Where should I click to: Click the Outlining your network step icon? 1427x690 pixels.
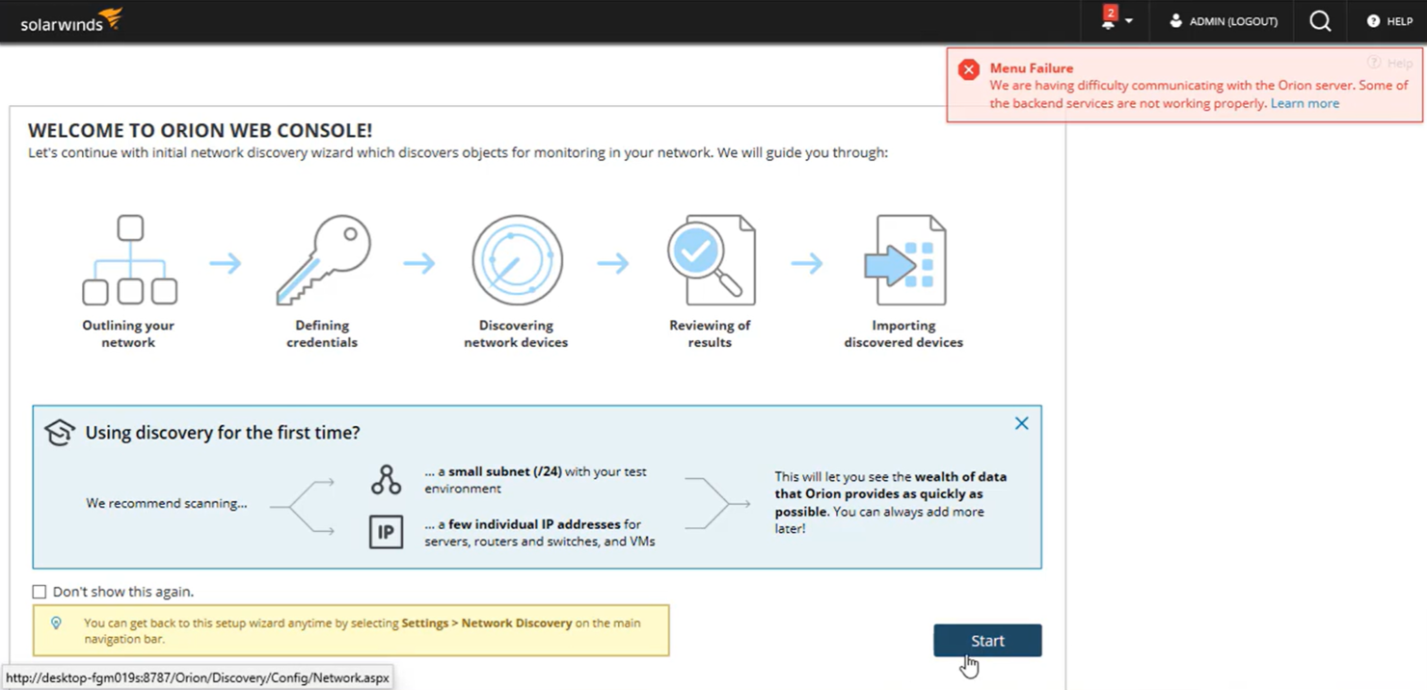click(128, 257)
